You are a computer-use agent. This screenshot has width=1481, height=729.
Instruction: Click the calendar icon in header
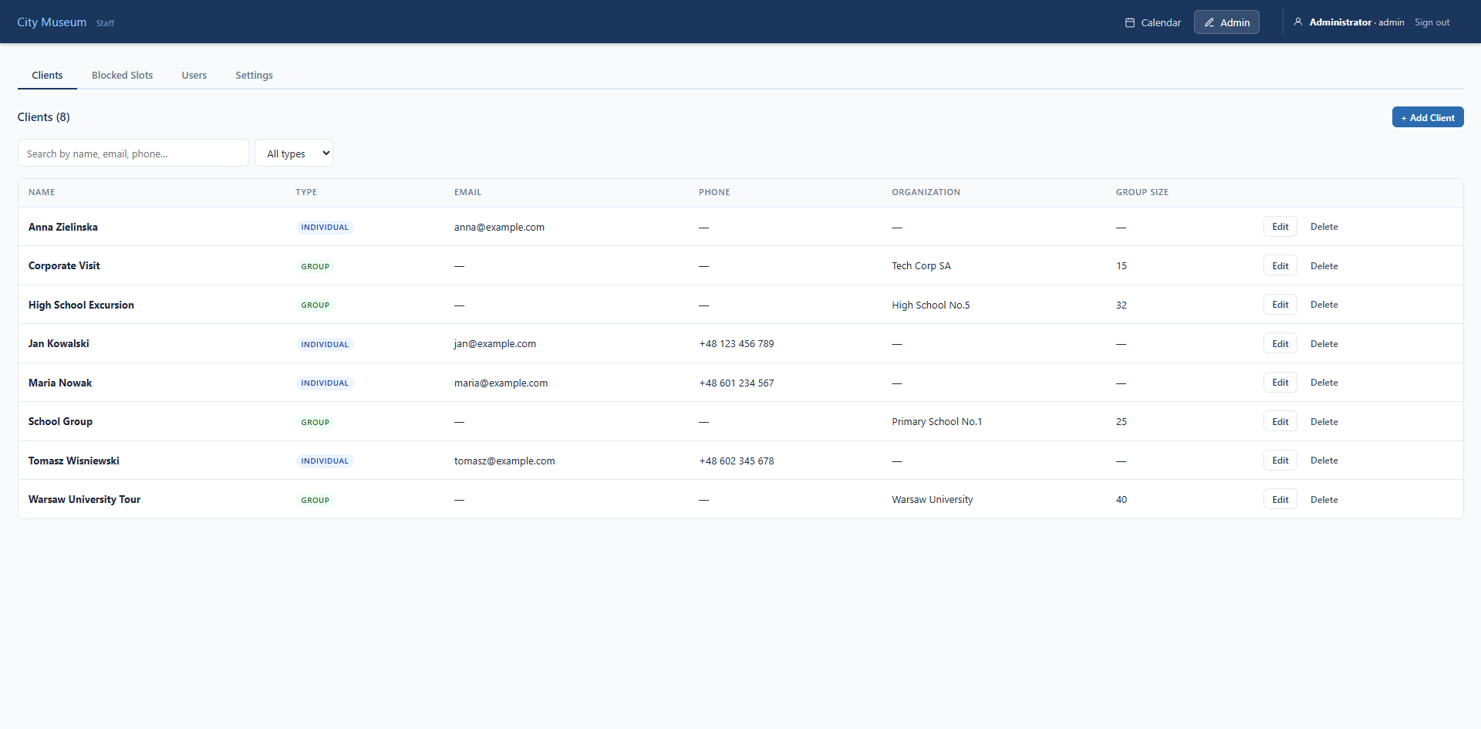(1130, 22)
